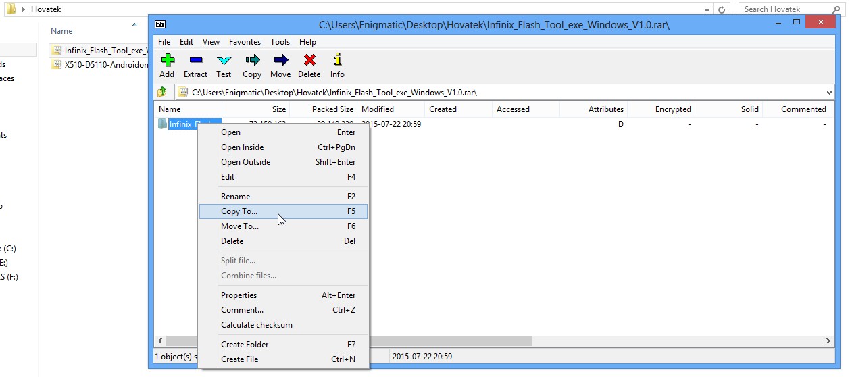Choose Copy To... from context menu
The height and width of the screenshot is (377, 850).
coord(283,211)
